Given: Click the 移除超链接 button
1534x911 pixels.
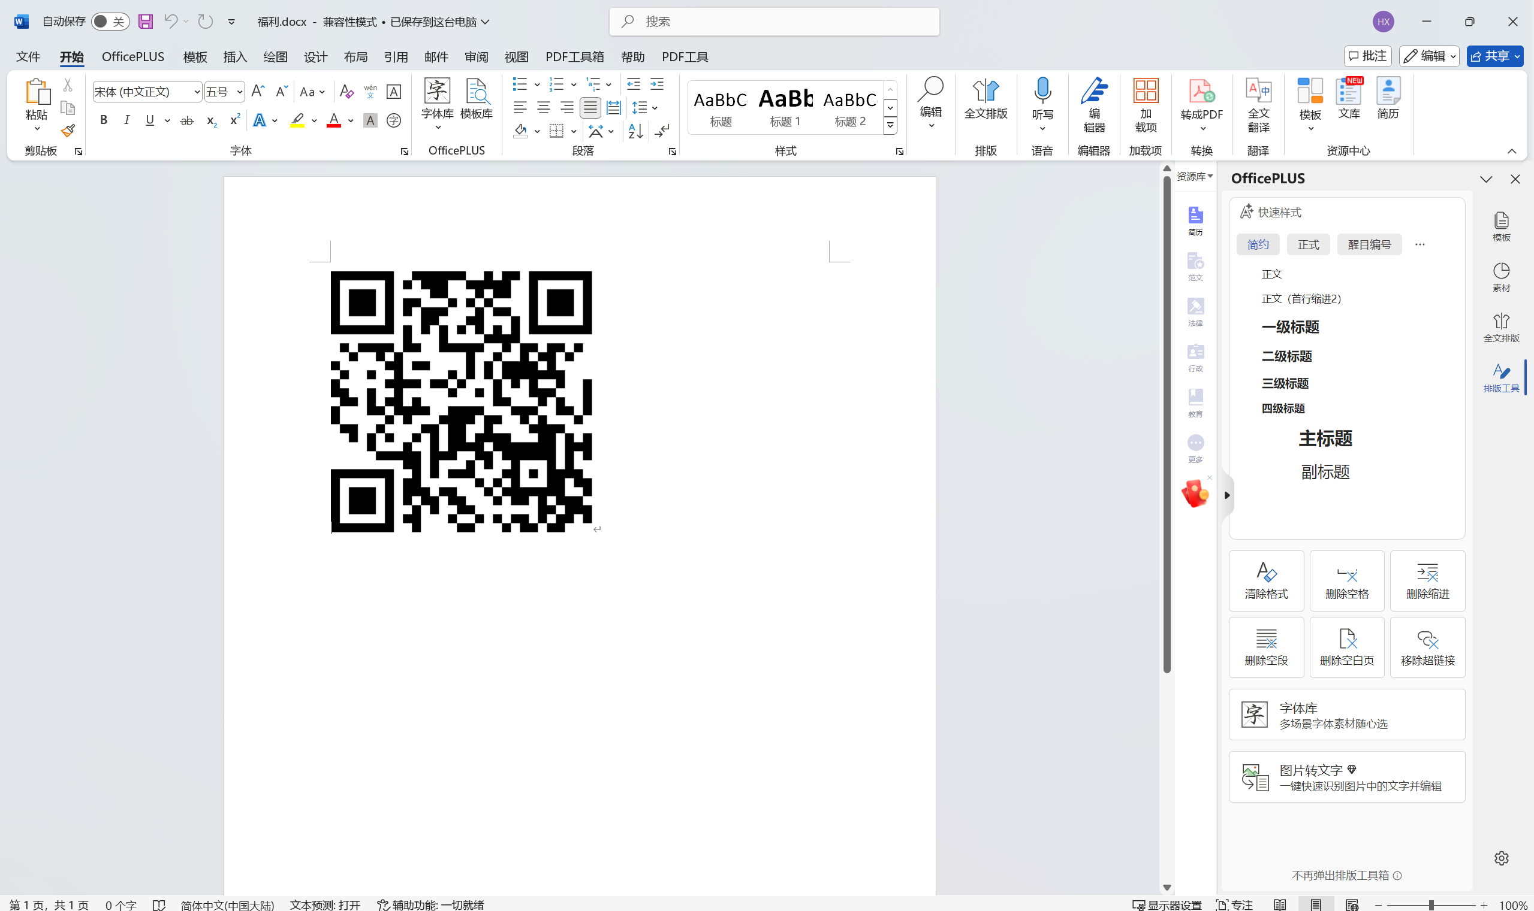Looking at the screenshot, I should [1427, 647].
